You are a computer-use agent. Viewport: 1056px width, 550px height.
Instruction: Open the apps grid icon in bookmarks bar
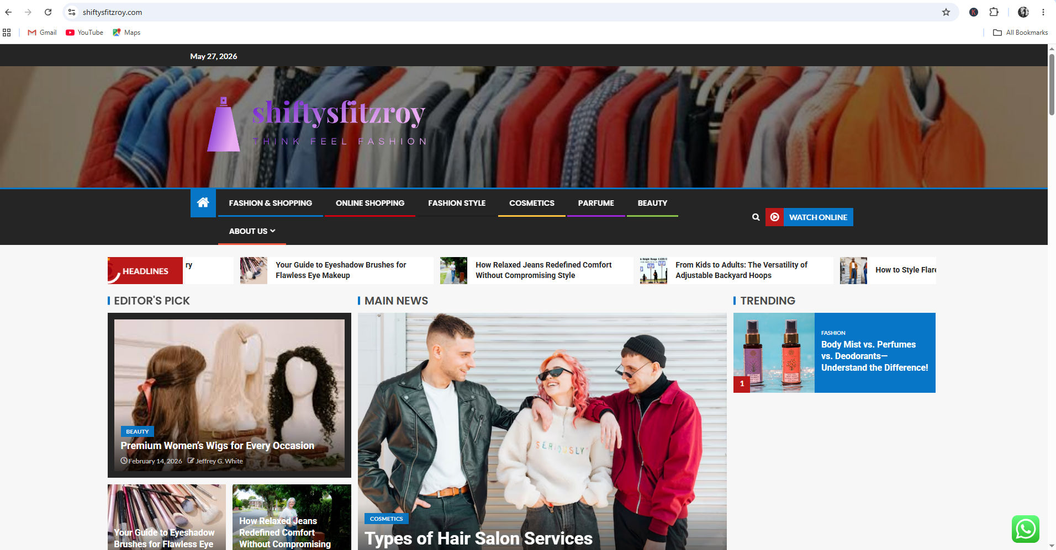tap(7, 33)
